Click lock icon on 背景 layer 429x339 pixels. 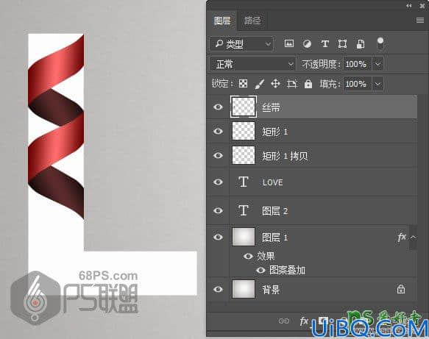pos(401,289)
